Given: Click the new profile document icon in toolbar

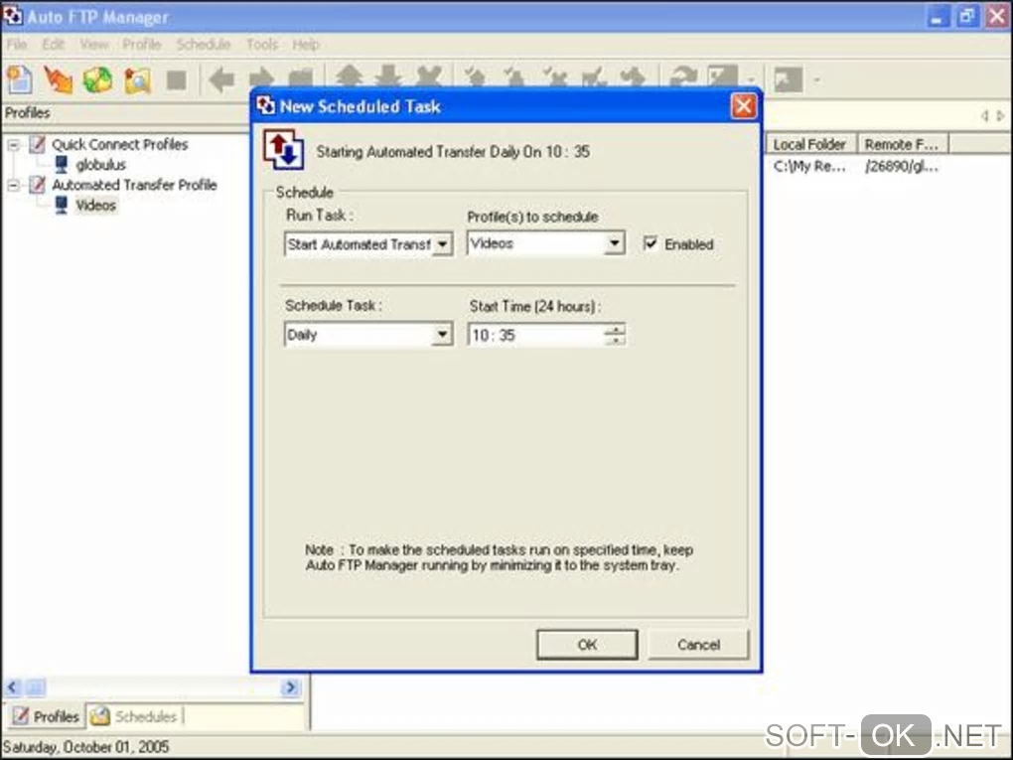Looking at the screenshot, I should click(20, 80).
